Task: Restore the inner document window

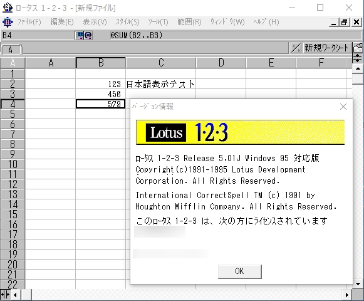Action: coord(345,23)
